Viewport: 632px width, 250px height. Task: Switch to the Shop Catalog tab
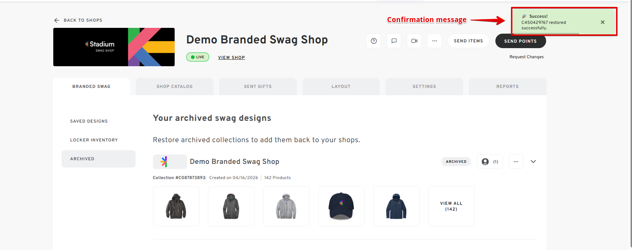point(174,86)
